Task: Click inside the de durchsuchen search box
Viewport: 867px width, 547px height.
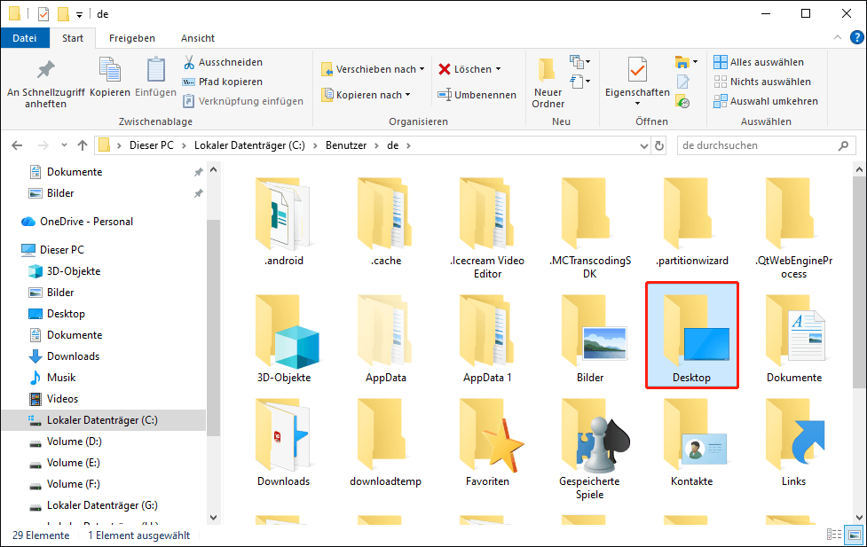Action: coord(759,145)
